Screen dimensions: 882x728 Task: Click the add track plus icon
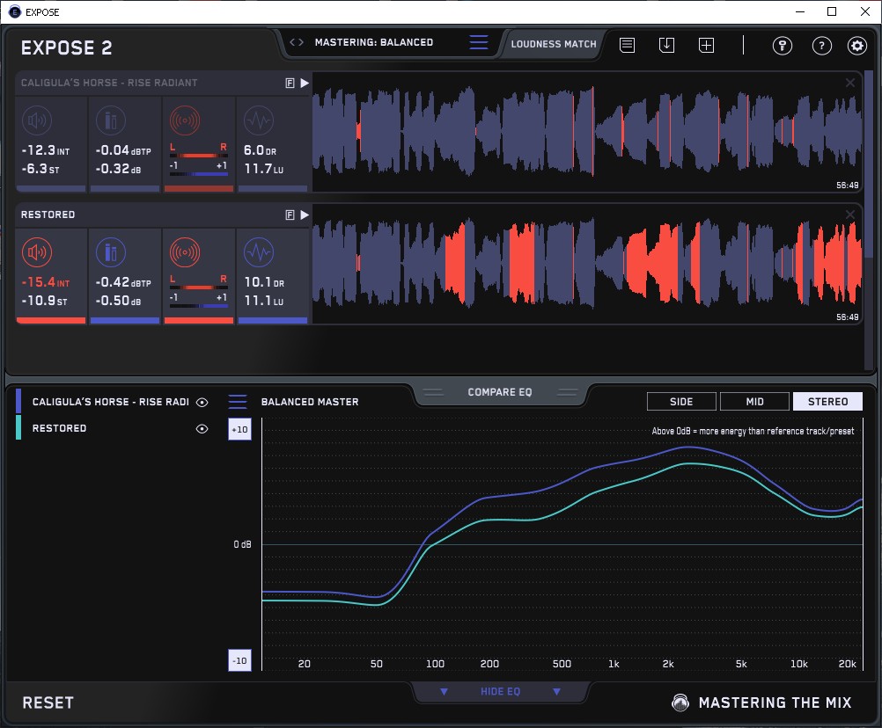click(706, 45)
